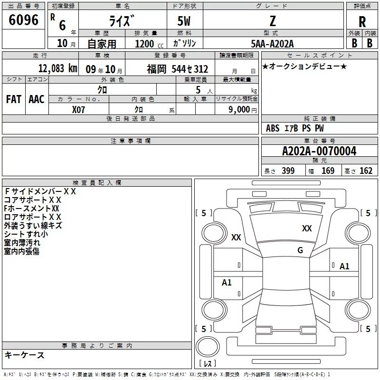Click the XX mark on diagram's left fender
The height and width of the screenshot is (380, 380).
click(x=236, y=238)
